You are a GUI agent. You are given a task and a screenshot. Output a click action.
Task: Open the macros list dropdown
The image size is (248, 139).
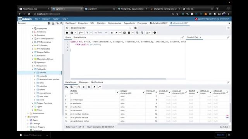148,32
